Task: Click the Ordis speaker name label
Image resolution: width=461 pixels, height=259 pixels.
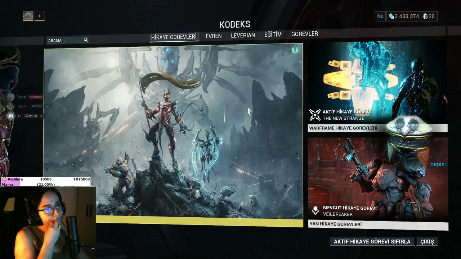Action: pos(438,165)
